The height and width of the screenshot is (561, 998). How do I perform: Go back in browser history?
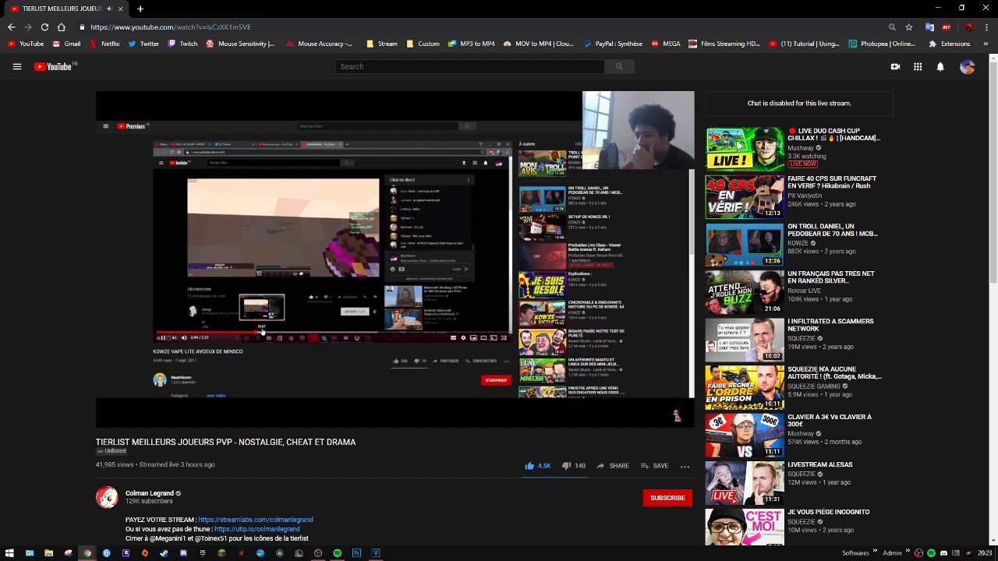[11, 27]
